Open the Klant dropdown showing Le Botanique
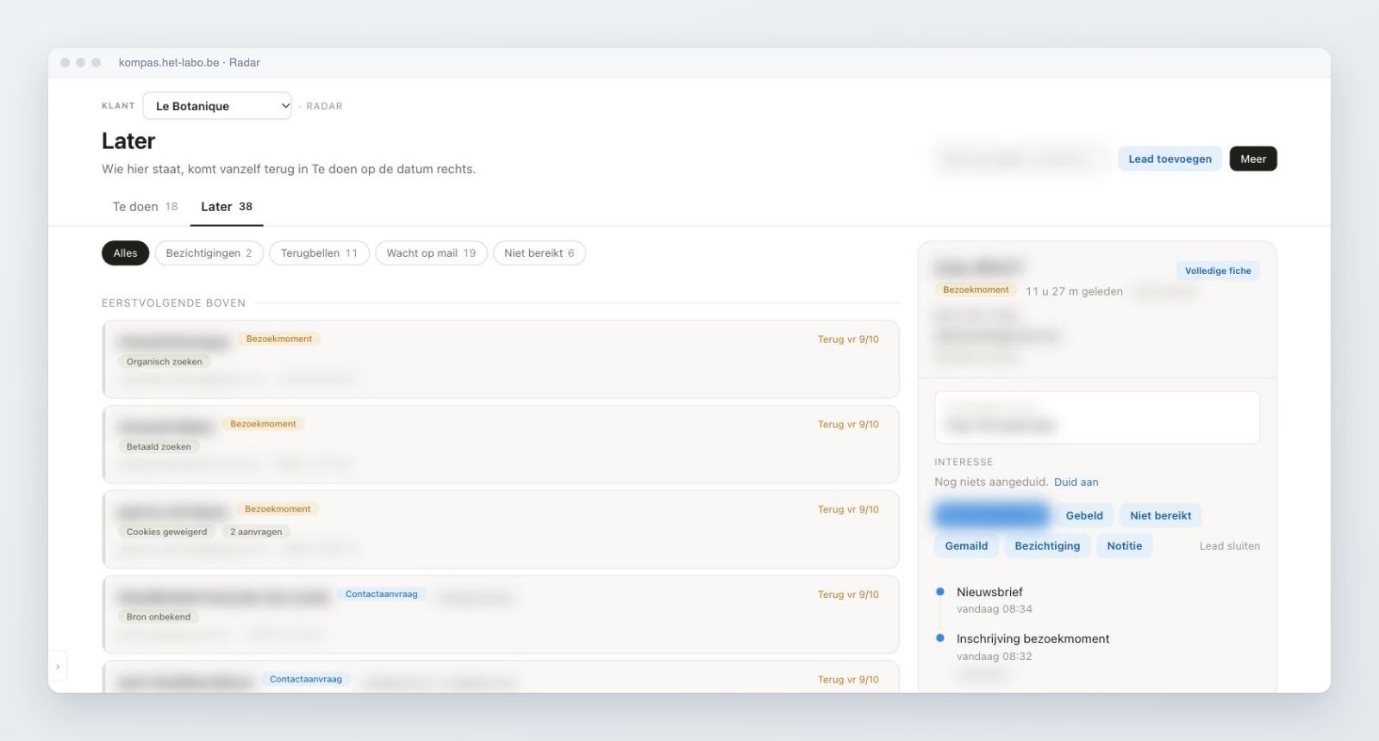1379x741 pixels. (217, 106)
